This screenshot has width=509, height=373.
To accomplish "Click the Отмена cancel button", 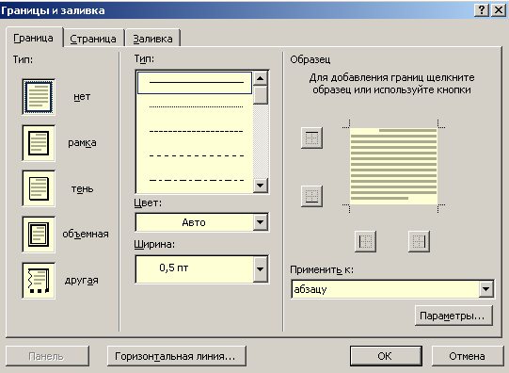I will pyautogui.click(x=468, y=356).
